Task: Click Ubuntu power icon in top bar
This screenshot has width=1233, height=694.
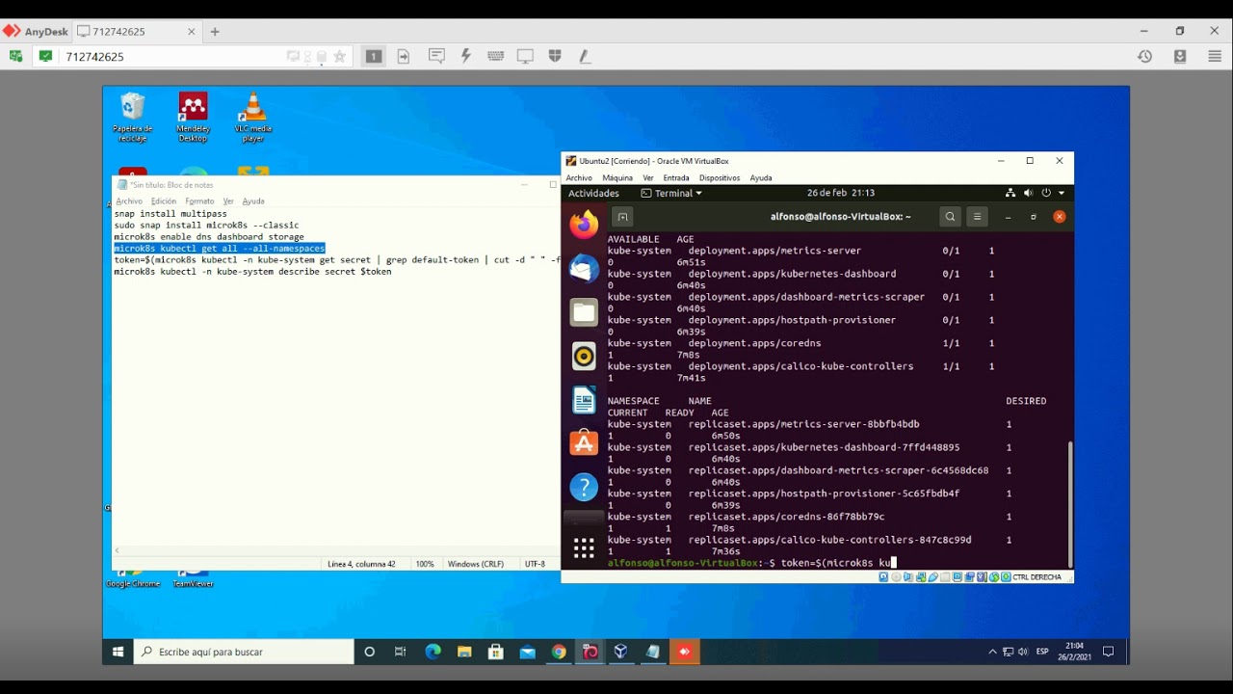Action: click(1046, 193)
